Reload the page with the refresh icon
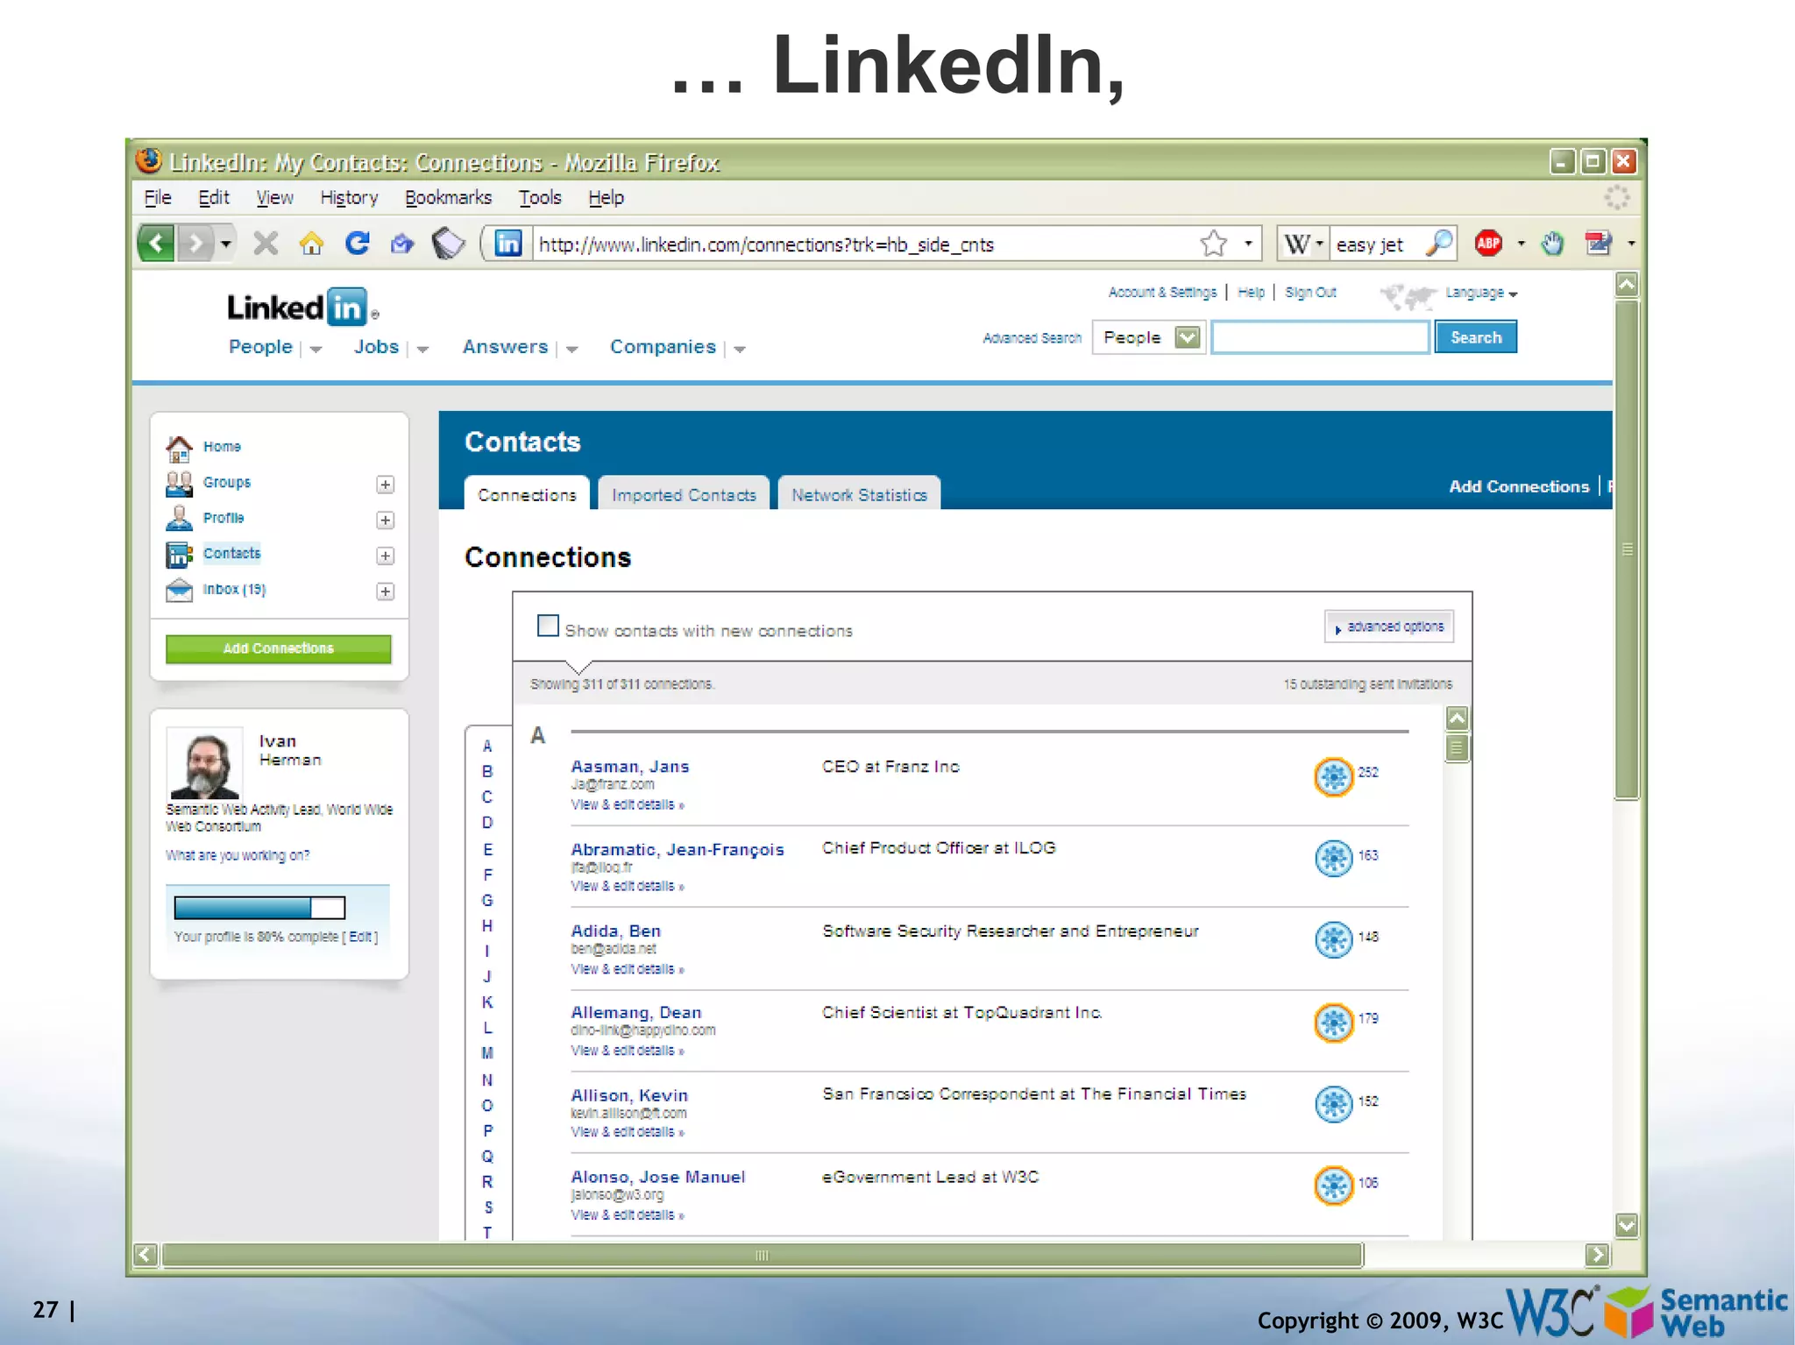The height and width of the screenshot is (1345, 1795). click(x=358, y=243)
